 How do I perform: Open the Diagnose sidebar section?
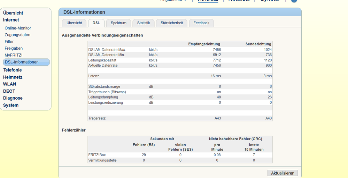click(13, 98)
